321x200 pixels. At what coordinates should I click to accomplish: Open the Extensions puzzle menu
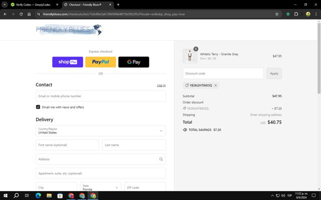pyautogui.click(x=296, y=14)
